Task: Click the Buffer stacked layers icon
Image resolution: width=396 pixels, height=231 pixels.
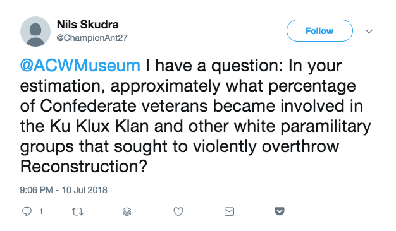Action: coord(127,211)
